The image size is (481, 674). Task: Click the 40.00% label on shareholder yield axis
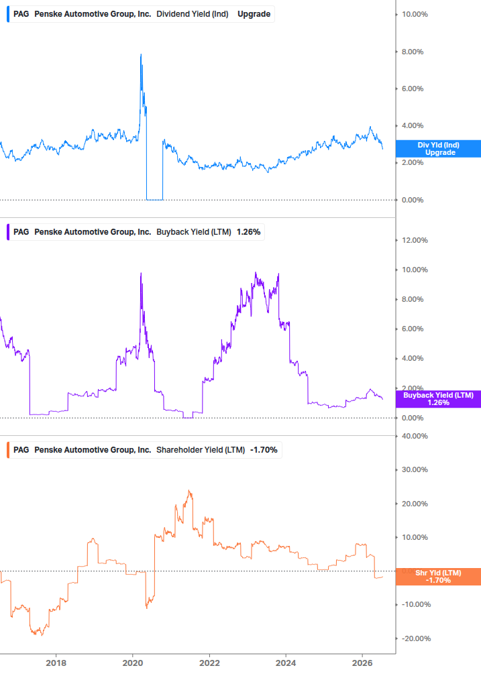coord(415,436)
